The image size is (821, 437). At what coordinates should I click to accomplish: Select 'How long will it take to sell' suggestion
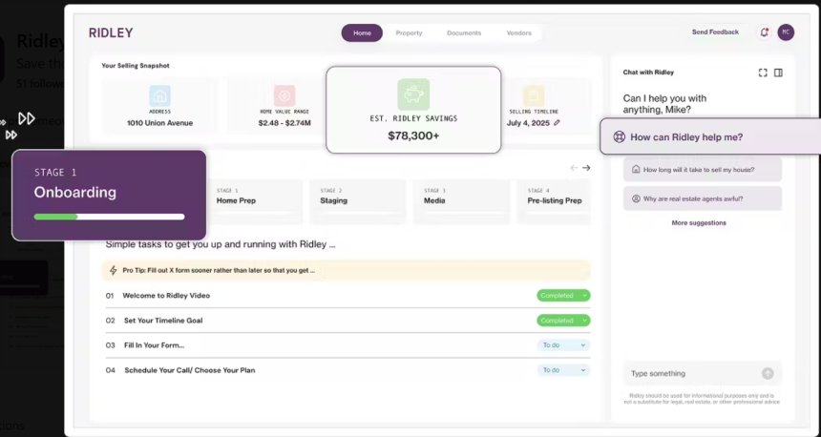click(x=702, y=170)
